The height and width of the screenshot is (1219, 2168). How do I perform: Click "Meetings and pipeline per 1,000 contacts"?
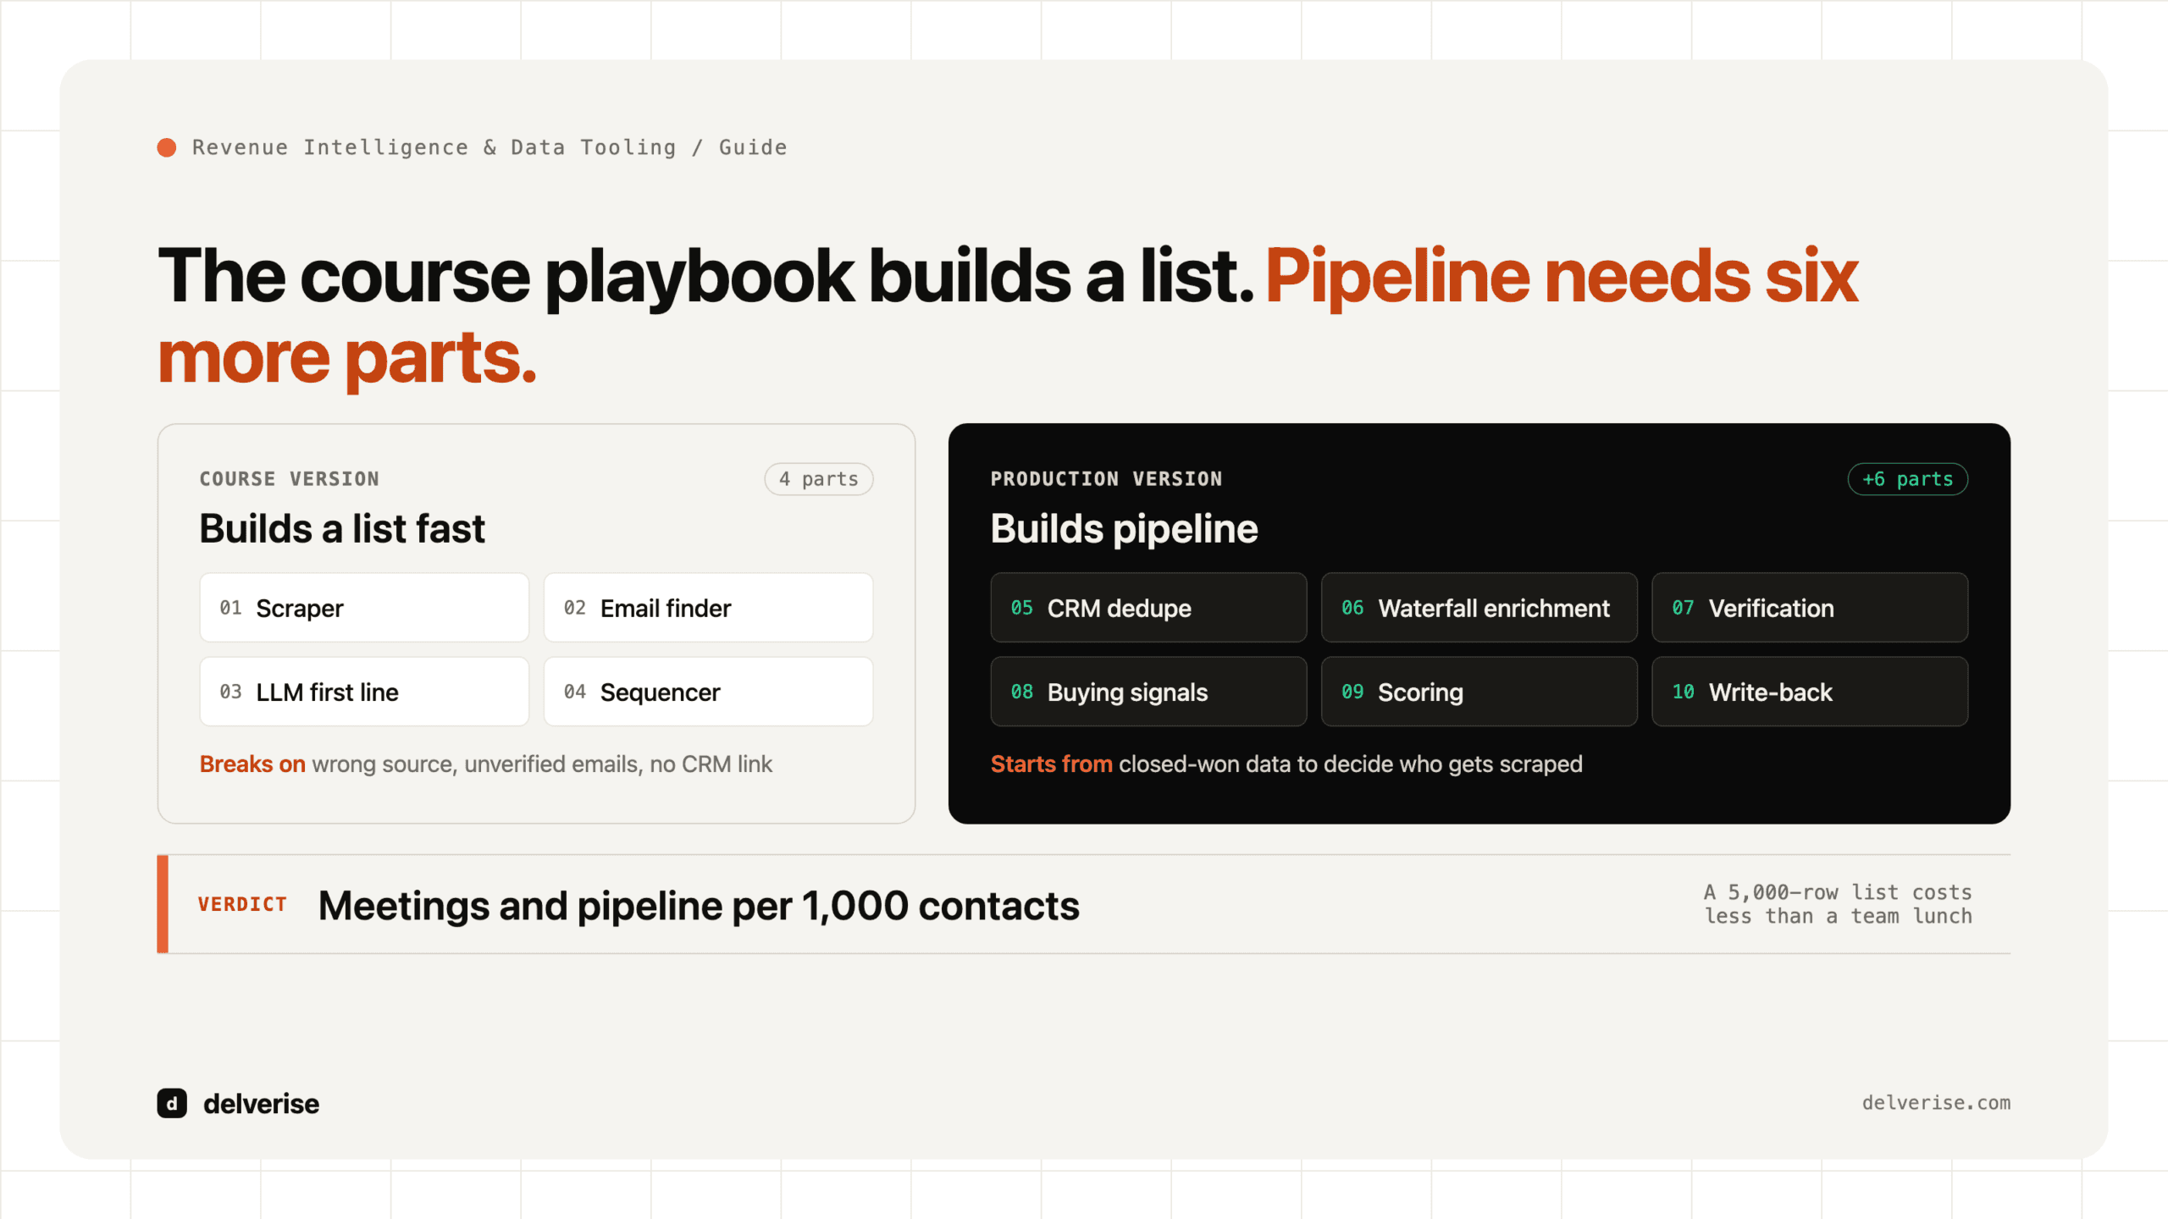(x=699, y=906)
